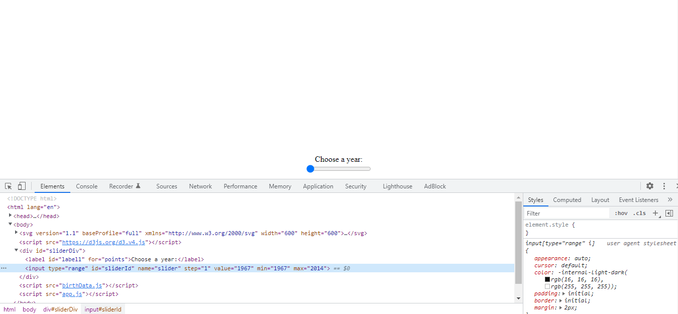Collapse the body element node
Screen dimensions: 678x314
point(10,225)
